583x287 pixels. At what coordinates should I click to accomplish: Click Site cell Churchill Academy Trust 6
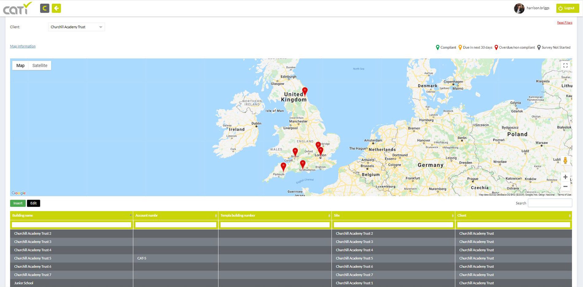tap(394, 267)
